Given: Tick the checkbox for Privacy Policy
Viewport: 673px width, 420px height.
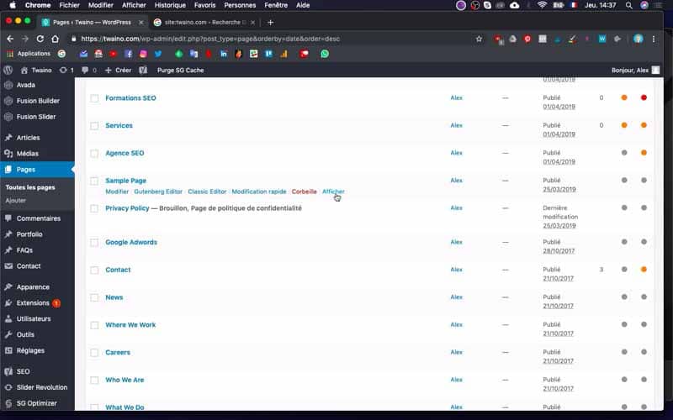Looking at the screenshot, I should [x=94, y=208].
